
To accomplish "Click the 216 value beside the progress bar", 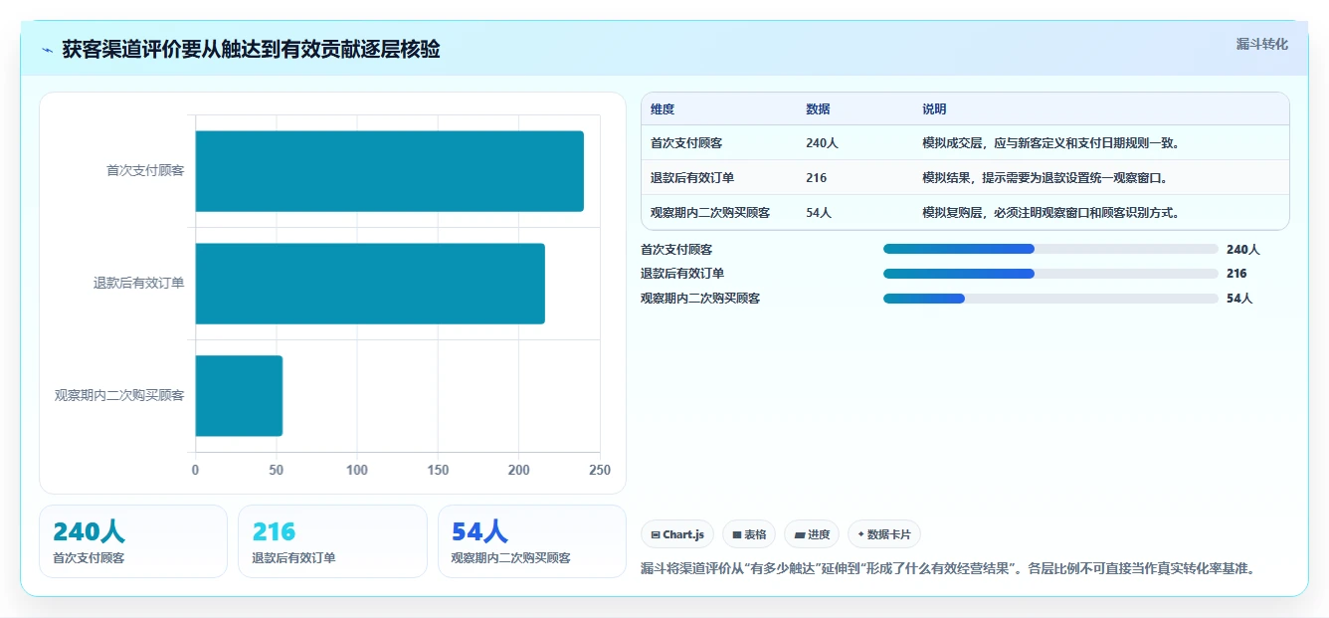I will click(1236, 274).
